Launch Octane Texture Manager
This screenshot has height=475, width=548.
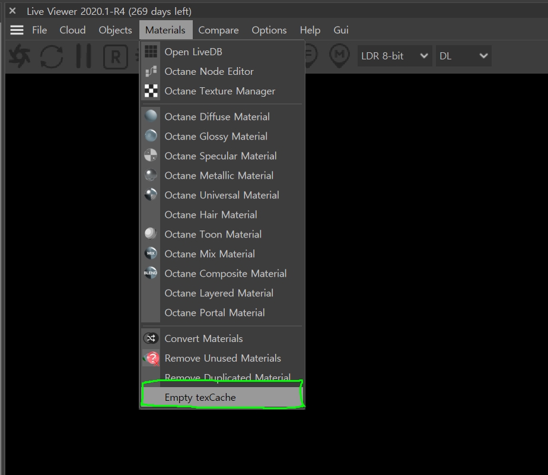pyautogui.click(x=222, y=91)
